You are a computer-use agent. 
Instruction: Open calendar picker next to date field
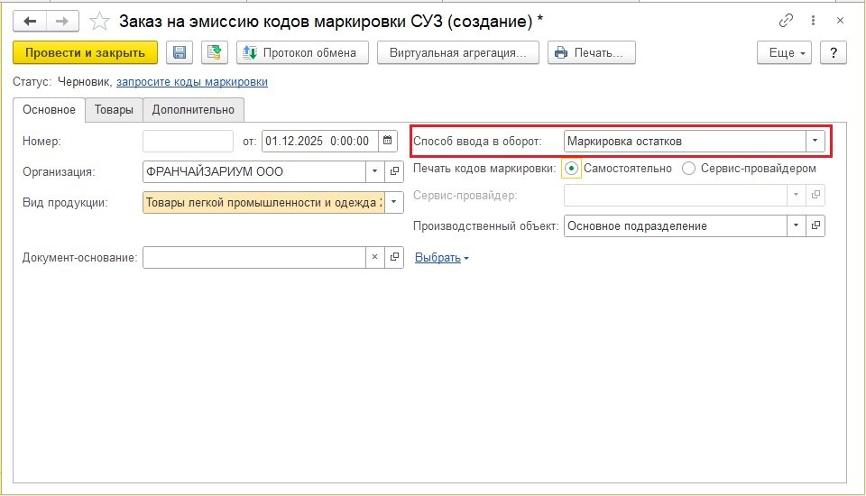click(387, 141)
